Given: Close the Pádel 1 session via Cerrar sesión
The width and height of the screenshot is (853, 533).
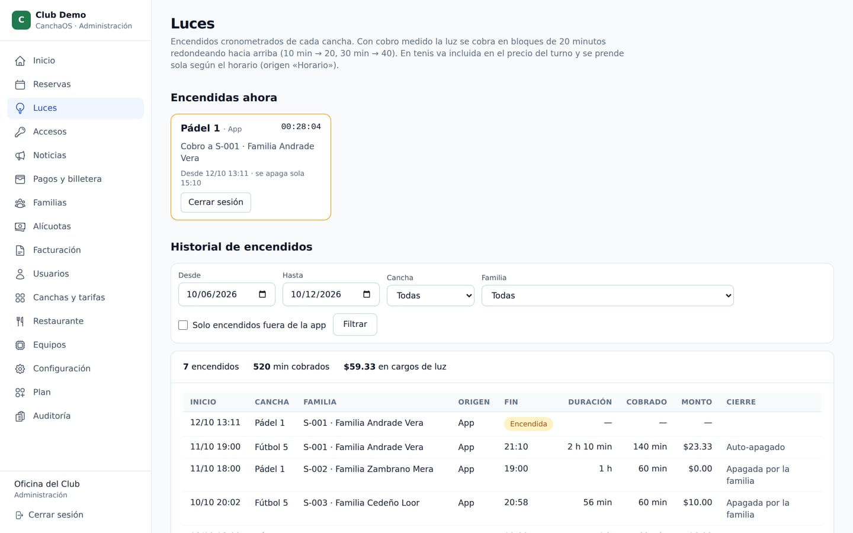Looking at the screenshot, I should (216, 202).
